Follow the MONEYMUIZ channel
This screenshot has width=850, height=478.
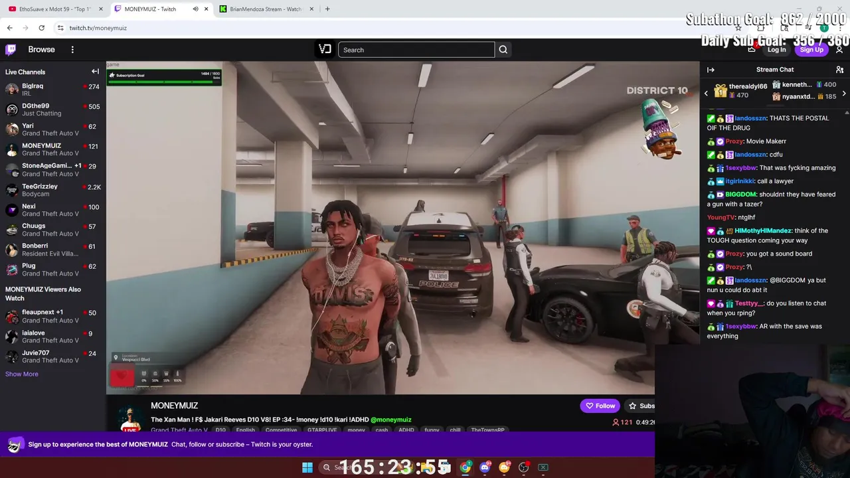pyautogui.click(x=600, y=406)
